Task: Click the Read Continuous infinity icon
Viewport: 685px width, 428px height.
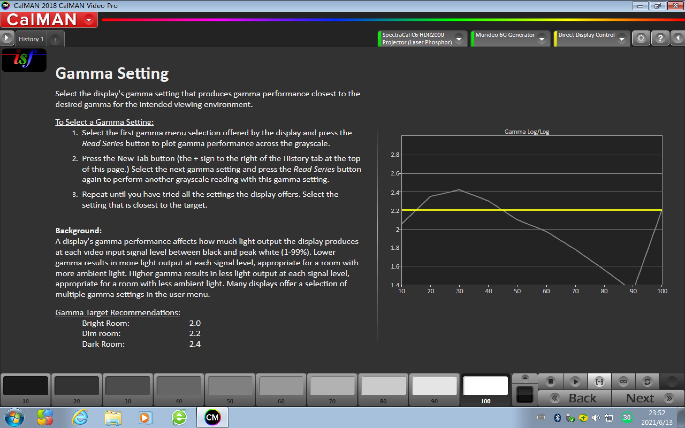Action: click(x=623, y=381)
